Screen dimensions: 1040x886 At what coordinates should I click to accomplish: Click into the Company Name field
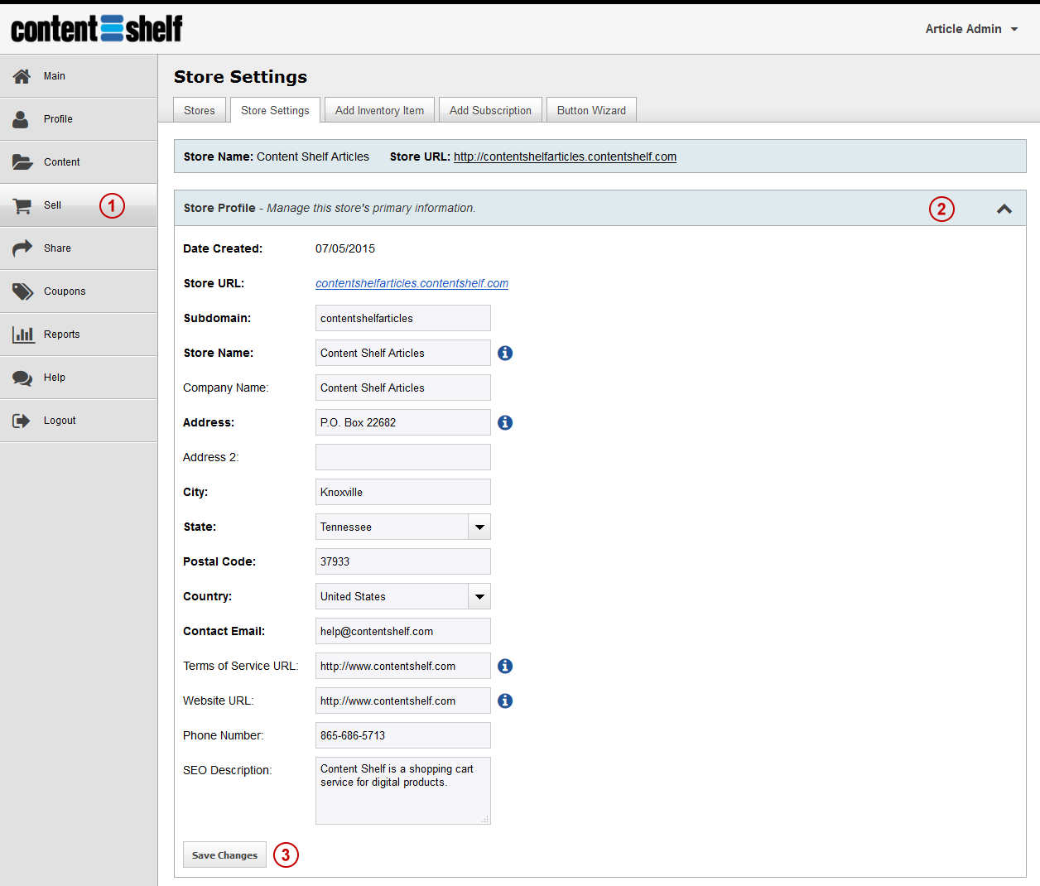click(403, 388)
